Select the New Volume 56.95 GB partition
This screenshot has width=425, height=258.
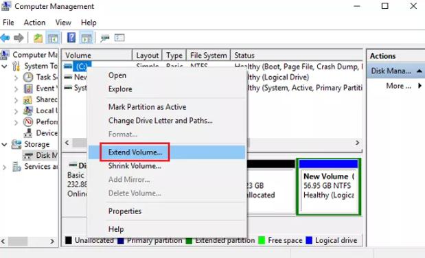pyautogui.click(x=328, y=187)
